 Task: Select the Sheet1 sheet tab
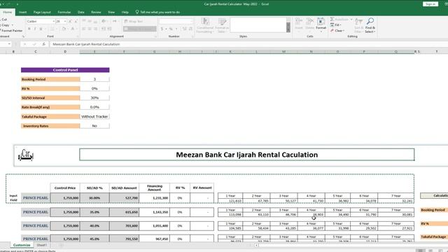42,245
